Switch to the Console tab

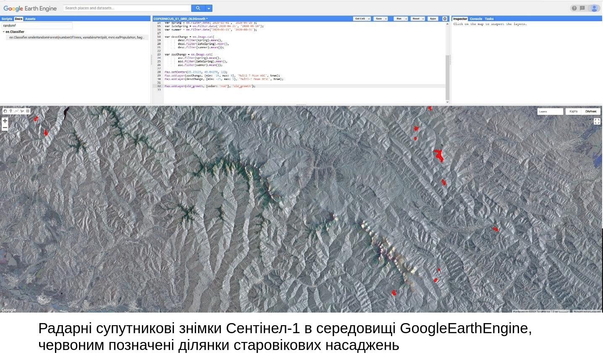tap(476, 19)
